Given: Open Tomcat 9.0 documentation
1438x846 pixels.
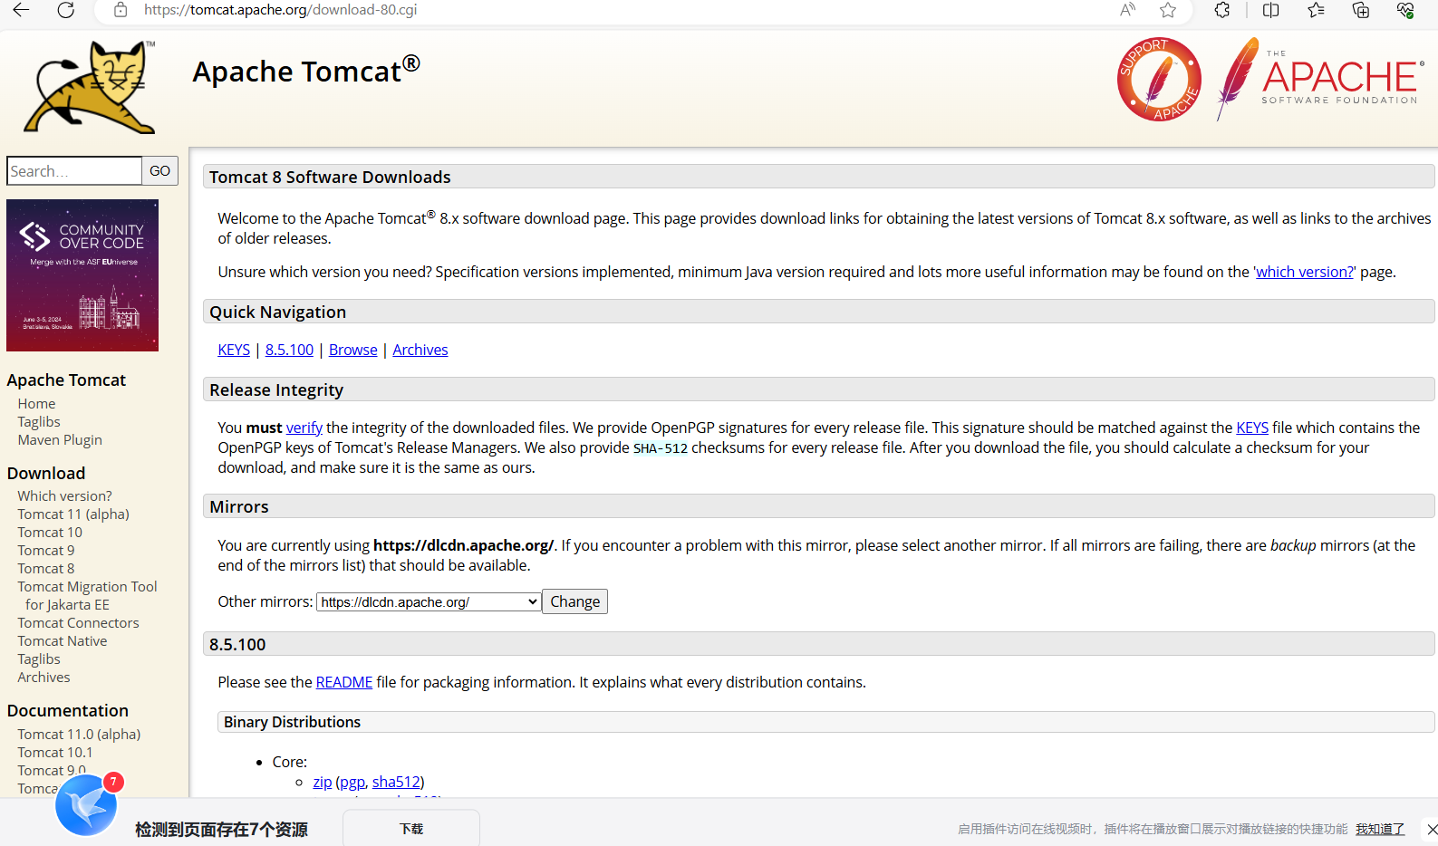Looking at the screenshot, I should pos(52,771).
